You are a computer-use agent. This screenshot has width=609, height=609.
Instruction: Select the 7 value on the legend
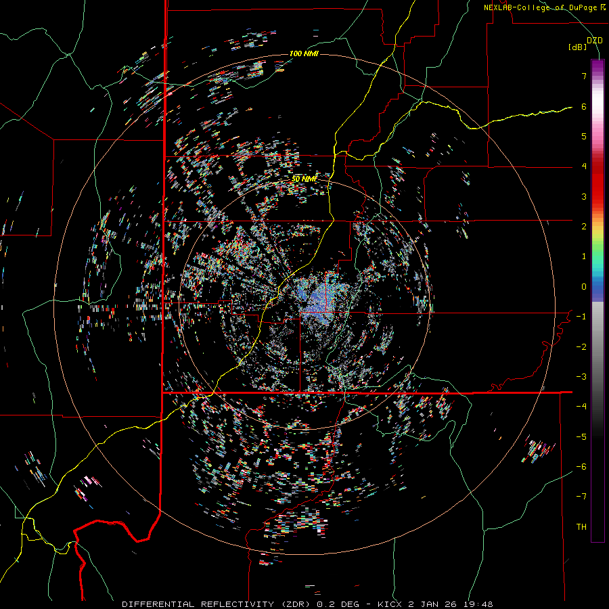(584, 76)
